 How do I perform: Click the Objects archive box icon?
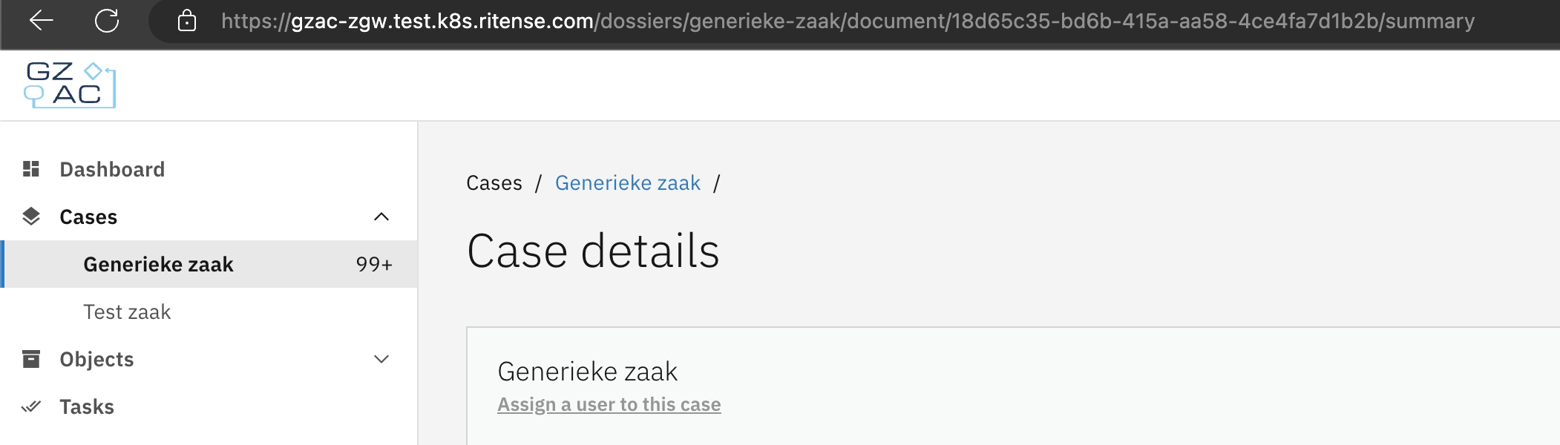coord(31,359)
